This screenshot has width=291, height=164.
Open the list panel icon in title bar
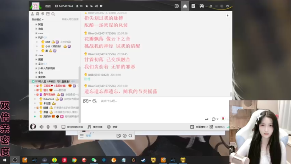[193, 6]
